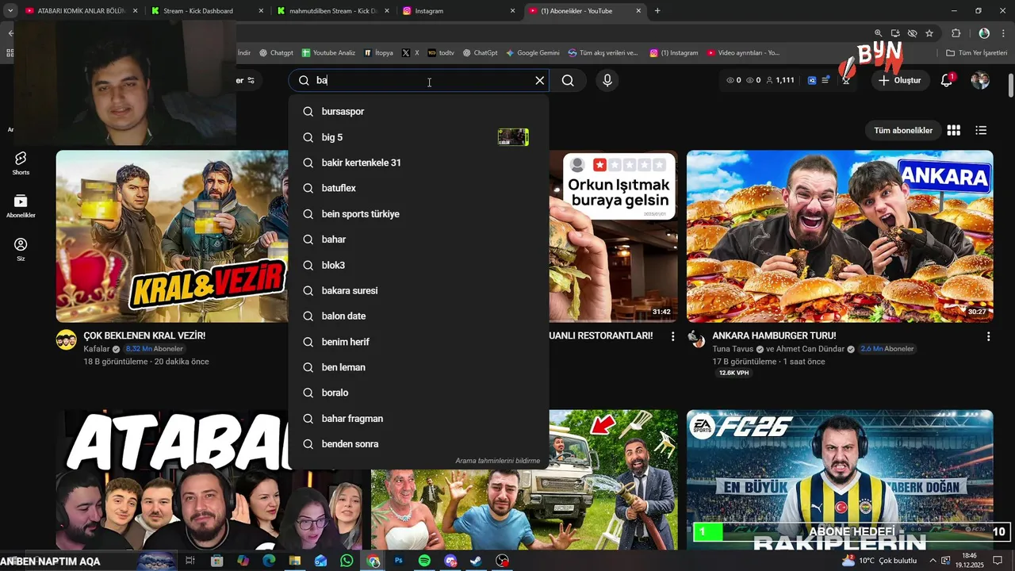The height and width of the screenshot is (571, 1015).
Task: Click the crossed-eye icon in address bar
Action: [912, 33]
